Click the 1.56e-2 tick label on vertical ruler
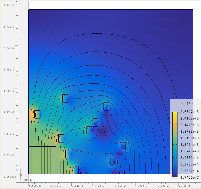Image resolution: width=201 pixels, height=189 pixels. 9,91
